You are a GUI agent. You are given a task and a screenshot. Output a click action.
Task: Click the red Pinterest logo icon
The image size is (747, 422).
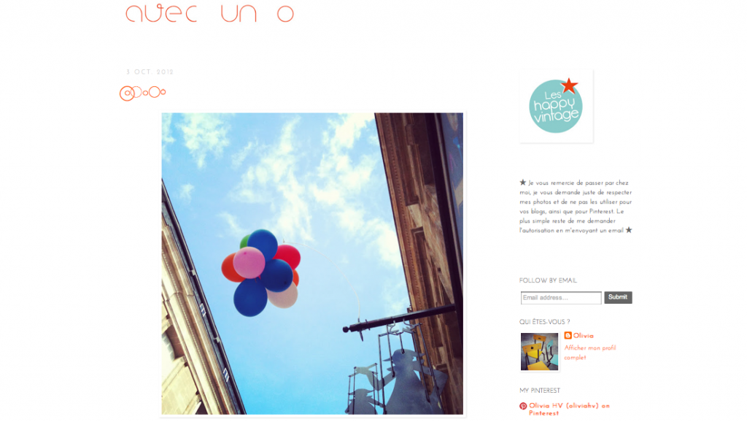(523, 406)
